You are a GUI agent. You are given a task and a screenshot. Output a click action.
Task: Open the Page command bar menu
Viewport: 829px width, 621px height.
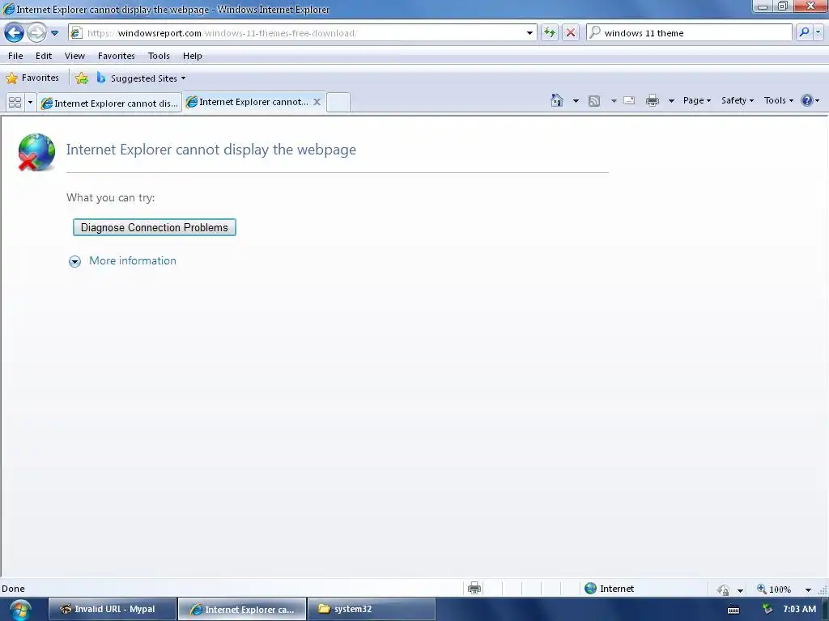[x=697, y=100]
